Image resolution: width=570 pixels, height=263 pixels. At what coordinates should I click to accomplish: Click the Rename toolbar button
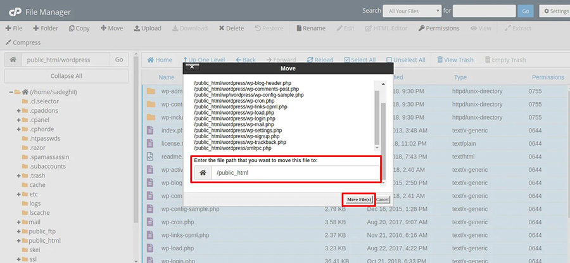tap(310, 28)
